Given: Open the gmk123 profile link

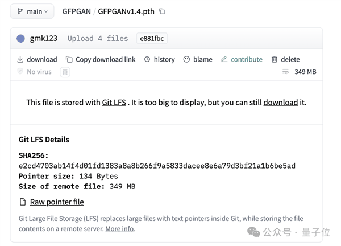Looking at the screenshot, I should tap(43, 39).
